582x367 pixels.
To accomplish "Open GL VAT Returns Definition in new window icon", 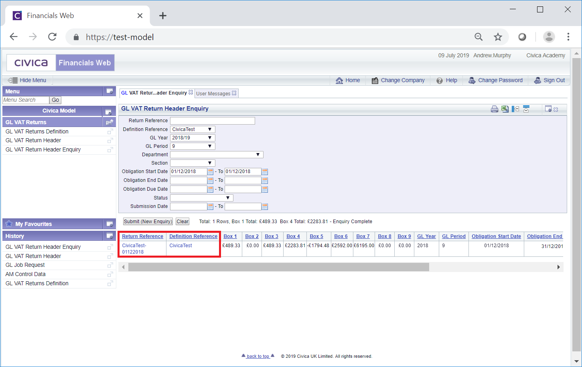I will pos(110,132).
